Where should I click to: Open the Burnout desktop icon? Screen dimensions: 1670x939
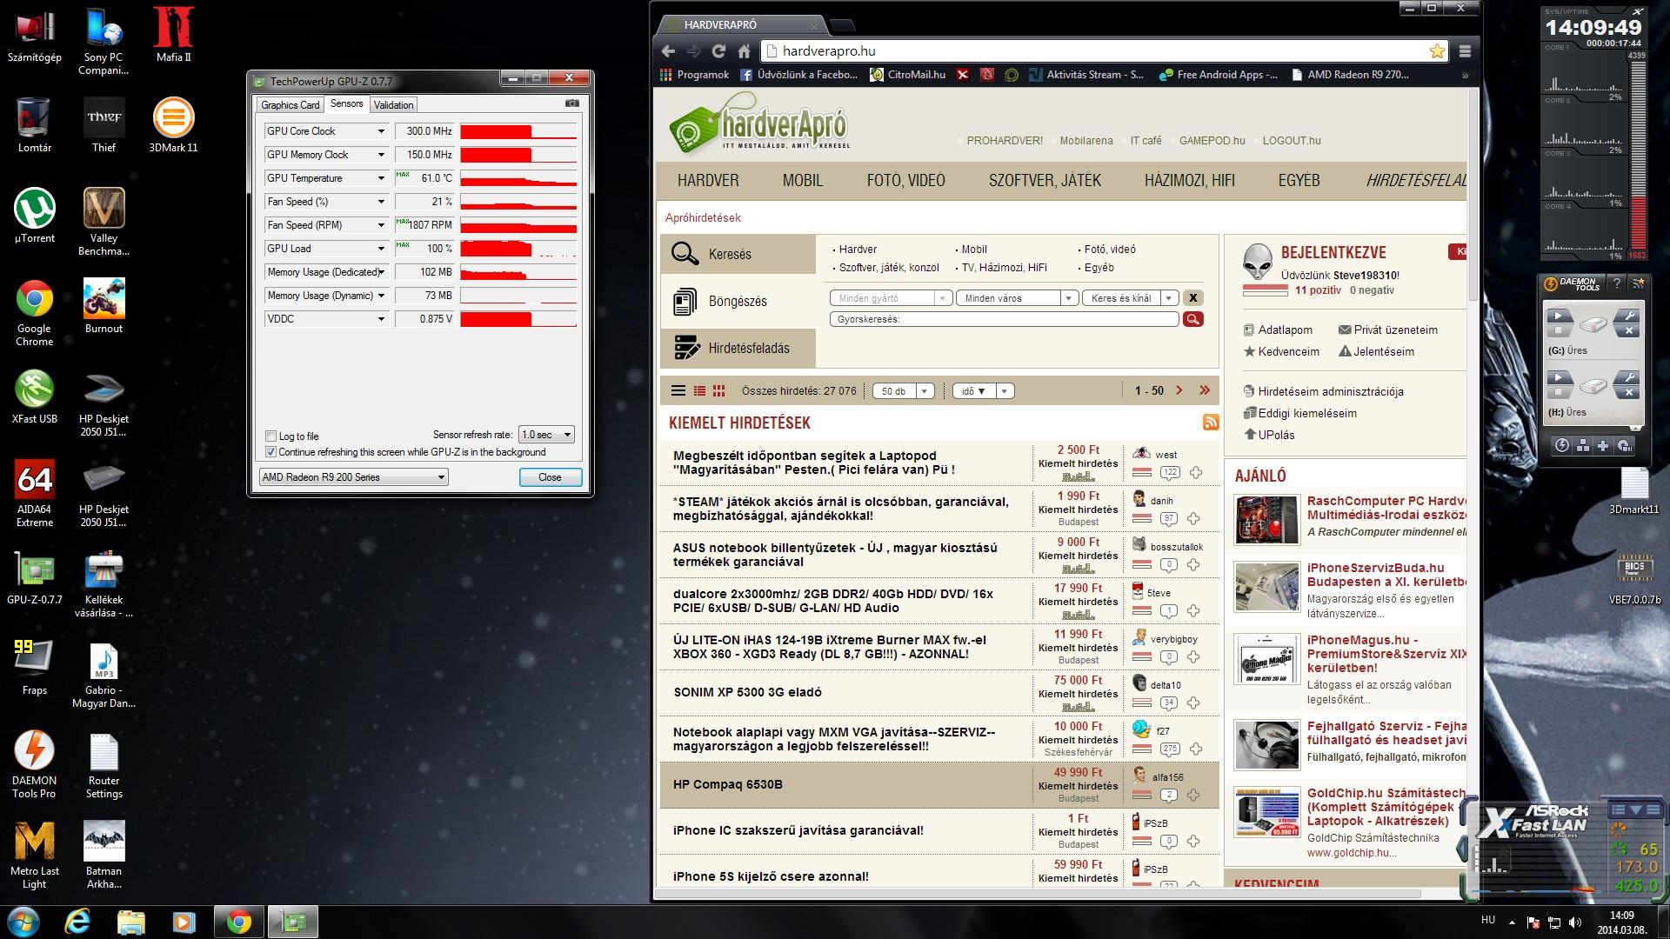tap(104, 305)
